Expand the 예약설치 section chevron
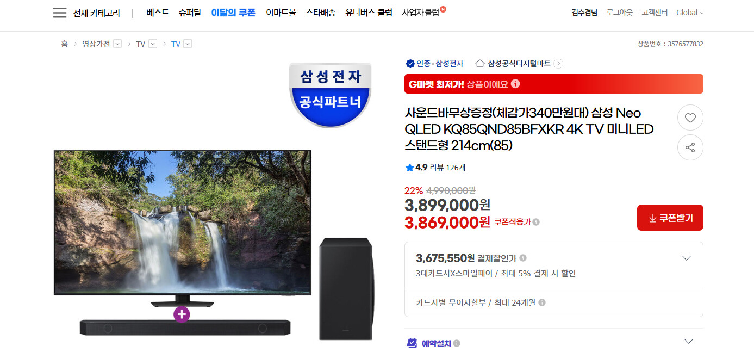The image size is (754, 352). pos(689,342)
